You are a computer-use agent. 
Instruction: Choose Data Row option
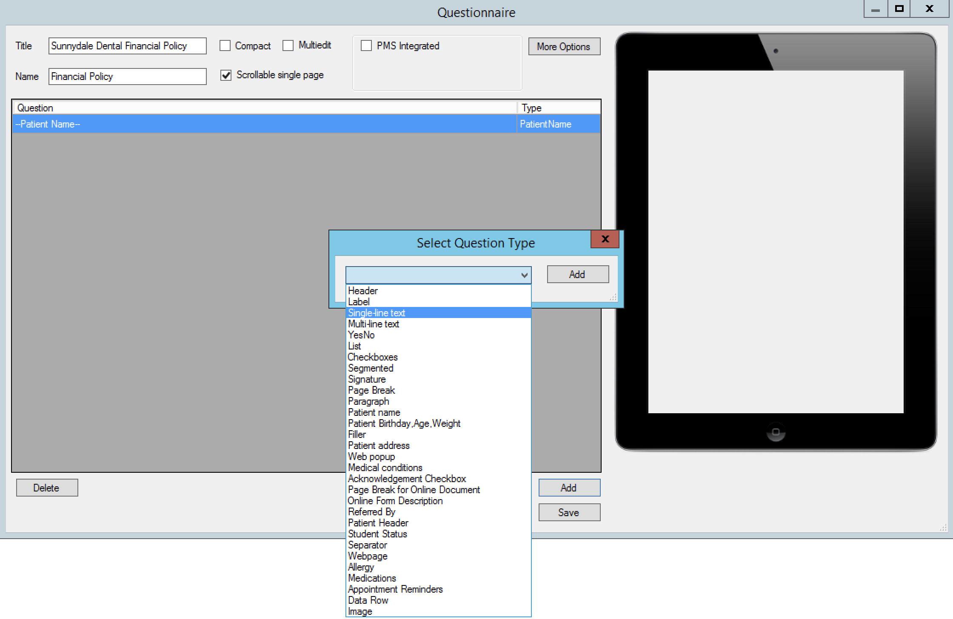coord(439,600)
